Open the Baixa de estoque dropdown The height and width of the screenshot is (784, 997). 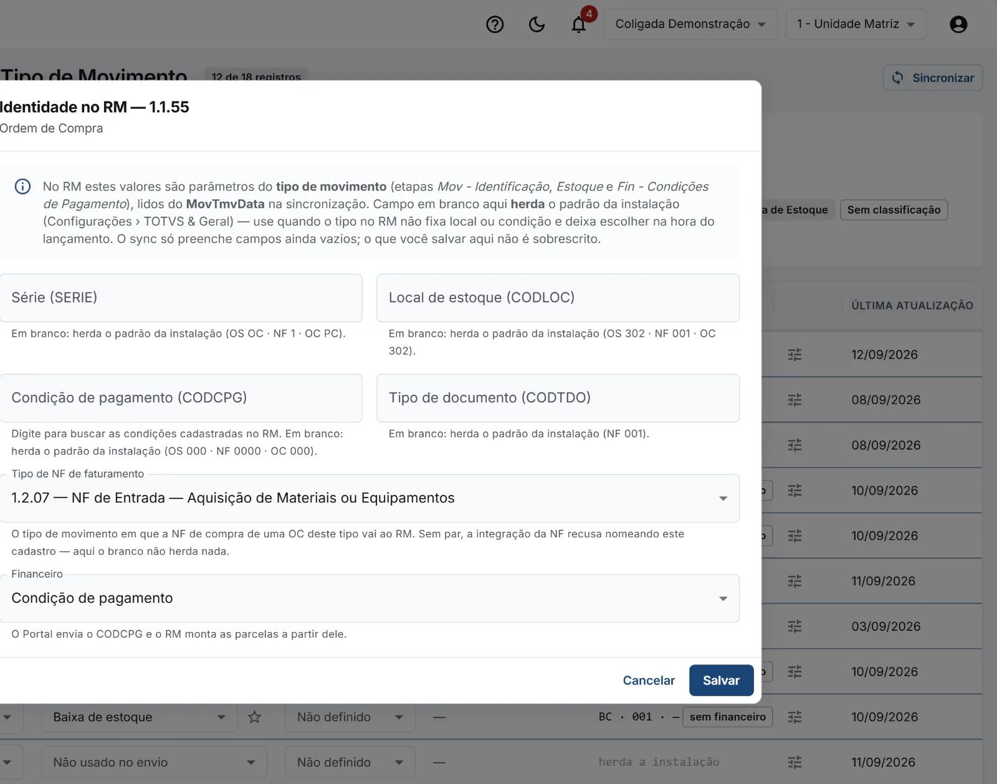pos(139,717)
